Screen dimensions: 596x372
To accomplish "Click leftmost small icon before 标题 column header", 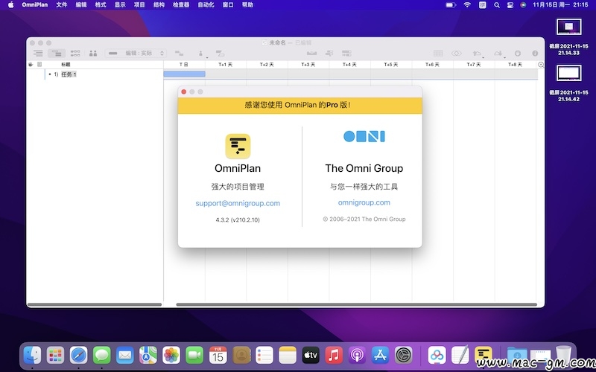I will 31,65.
